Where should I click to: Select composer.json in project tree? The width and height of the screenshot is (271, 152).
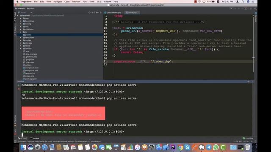(x=32, y=68)
